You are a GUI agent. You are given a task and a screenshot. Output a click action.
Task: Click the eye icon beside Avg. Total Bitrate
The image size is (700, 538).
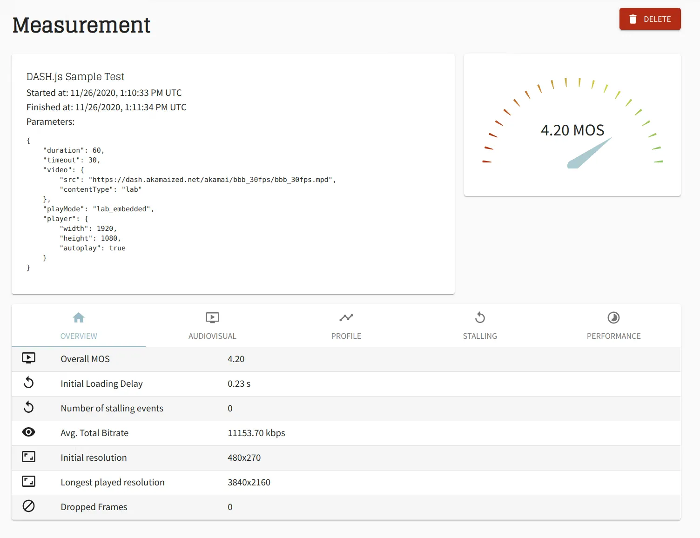tap(28, 432)
